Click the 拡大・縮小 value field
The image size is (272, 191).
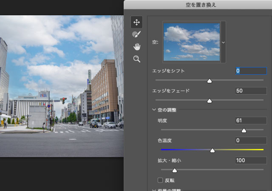251,160
